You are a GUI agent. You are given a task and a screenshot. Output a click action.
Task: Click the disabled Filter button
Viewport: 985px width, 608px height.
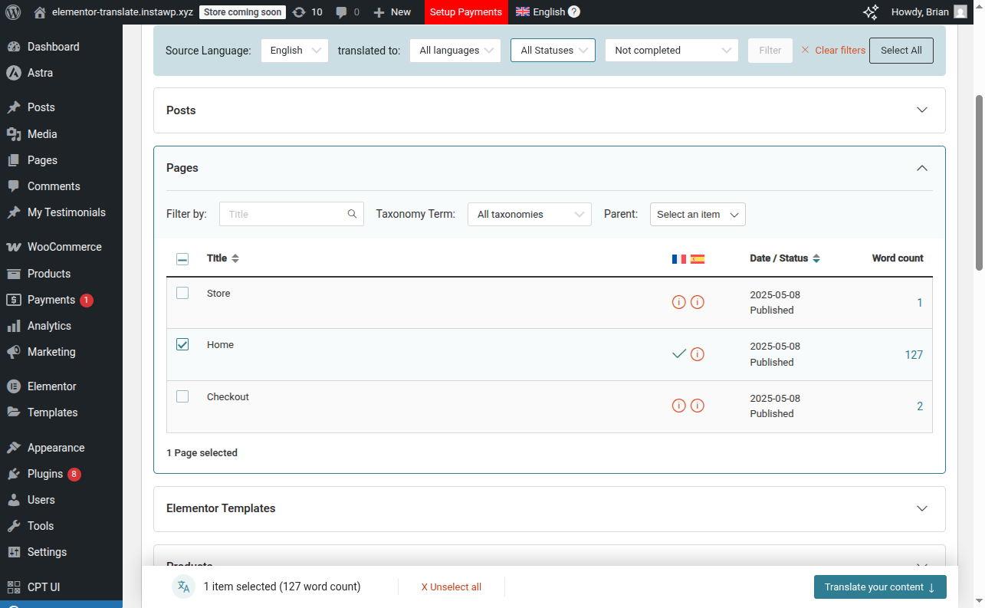770,51
